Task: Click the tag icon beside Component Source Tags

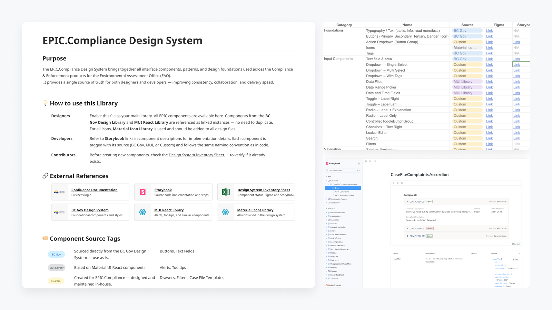Action: pyautogui.click(x=45, y=238)
